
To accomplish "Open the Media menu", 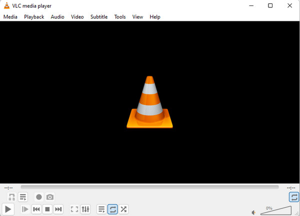I will pos(10,17).
